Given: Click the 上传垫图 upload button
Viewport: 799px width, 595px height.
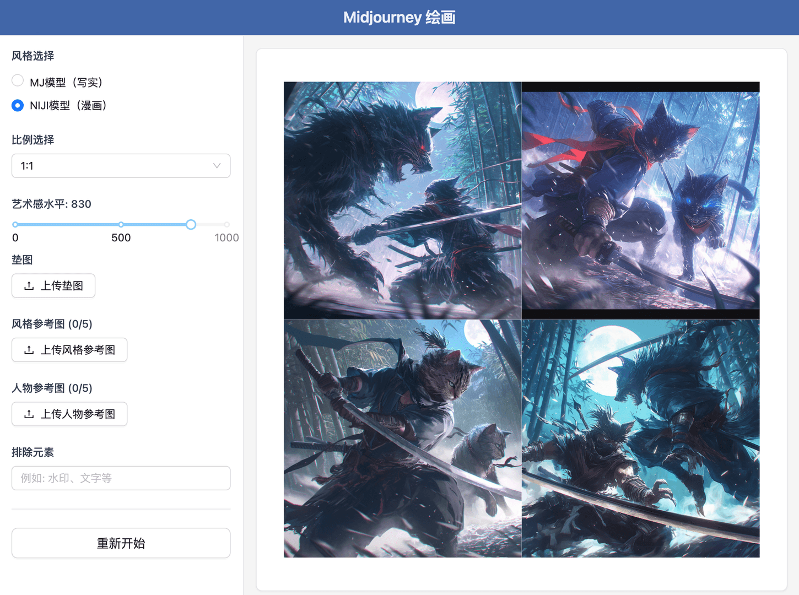Looking at the screenshot, I should [53, 285].
